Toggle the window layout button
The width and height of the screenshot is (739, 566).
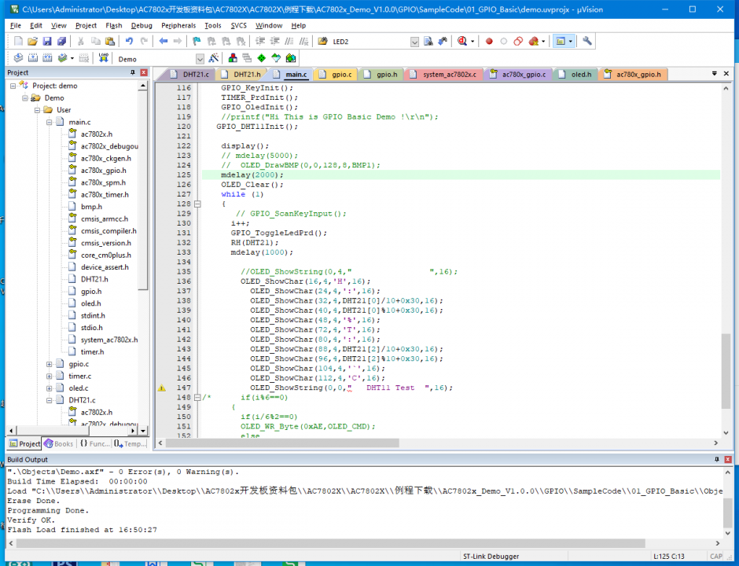561,42
